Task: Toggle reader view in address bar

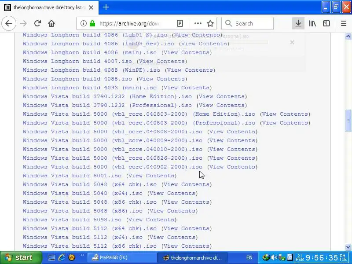Action: (180, 23)
